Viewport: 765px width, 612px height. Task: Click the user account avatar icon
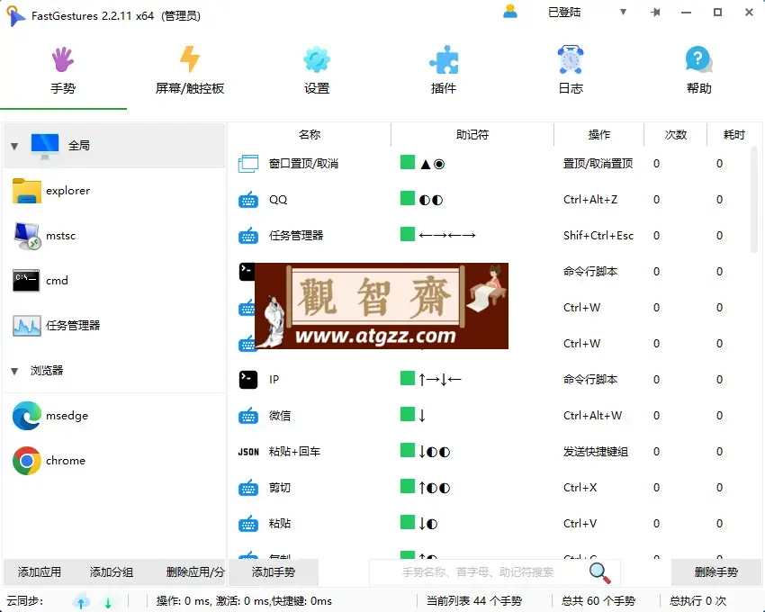(x=510, y=12)
